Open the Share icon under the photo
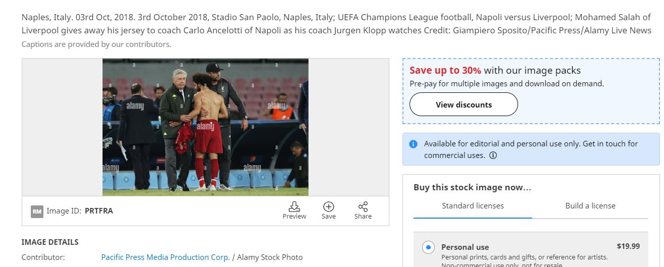 click(363, 207)
